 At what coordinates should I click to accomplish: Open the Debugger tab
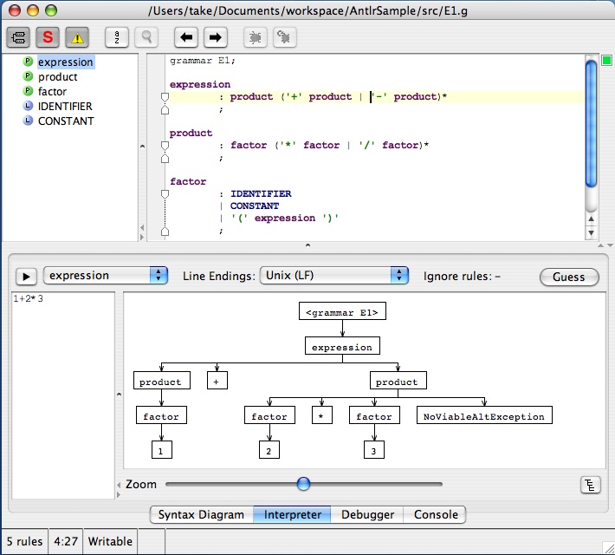pyautogui.click(x=367, y=514)
